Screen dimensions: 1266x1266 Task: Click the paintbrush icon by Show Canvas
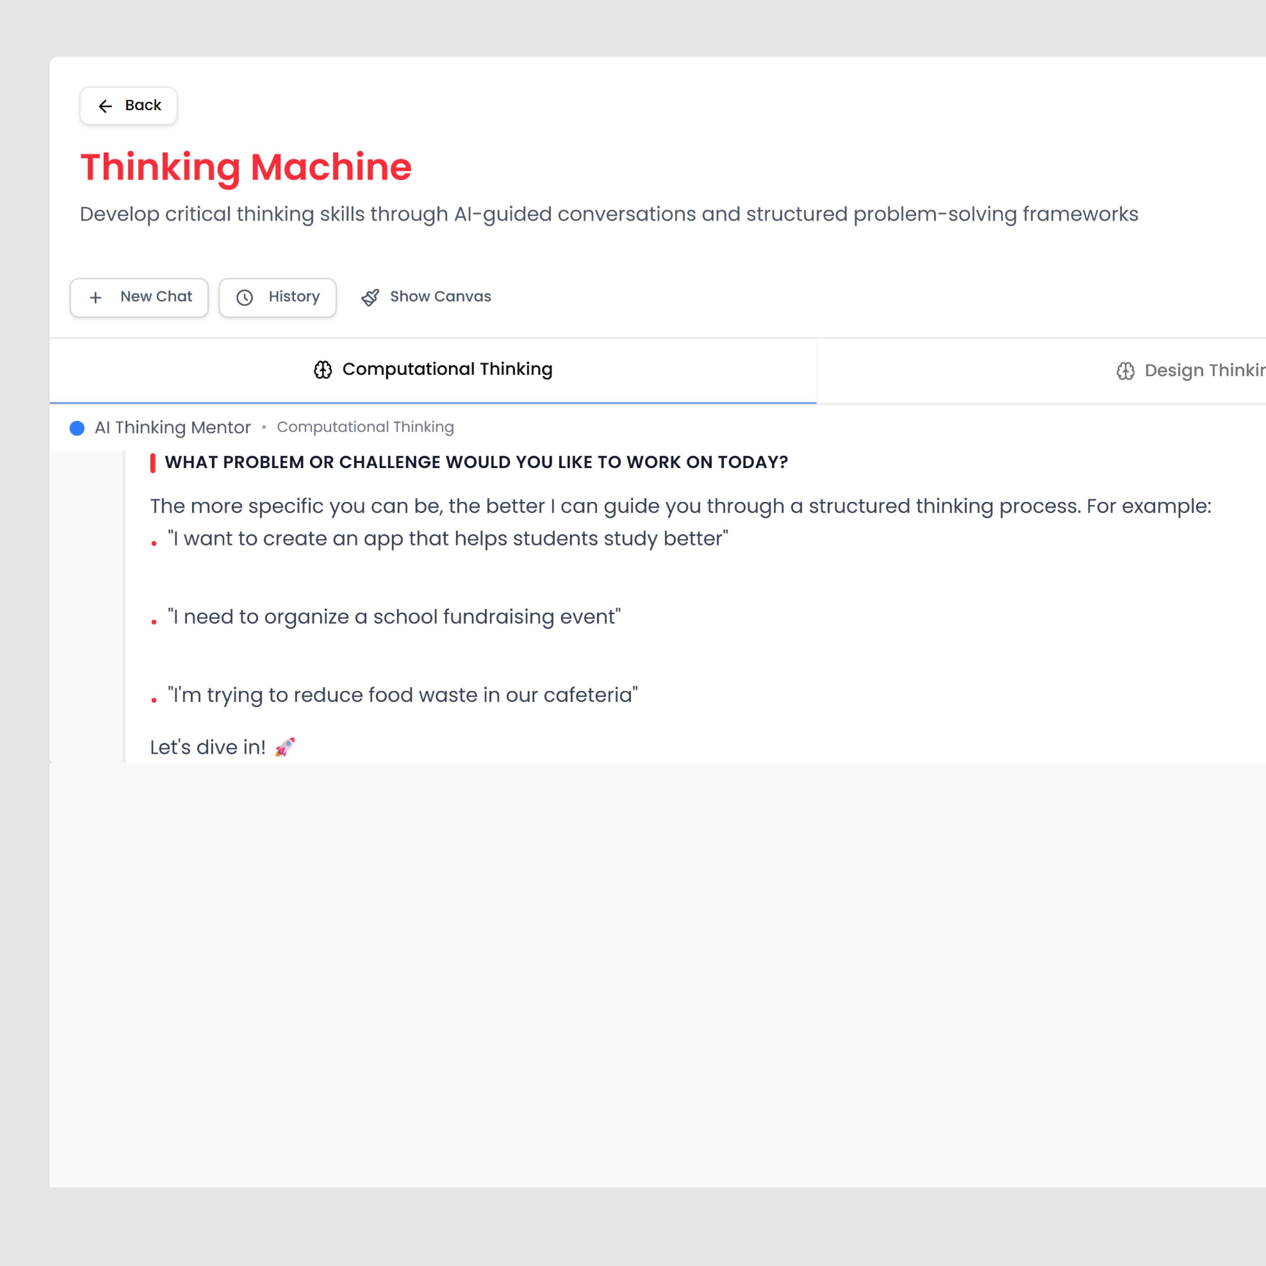370,297
